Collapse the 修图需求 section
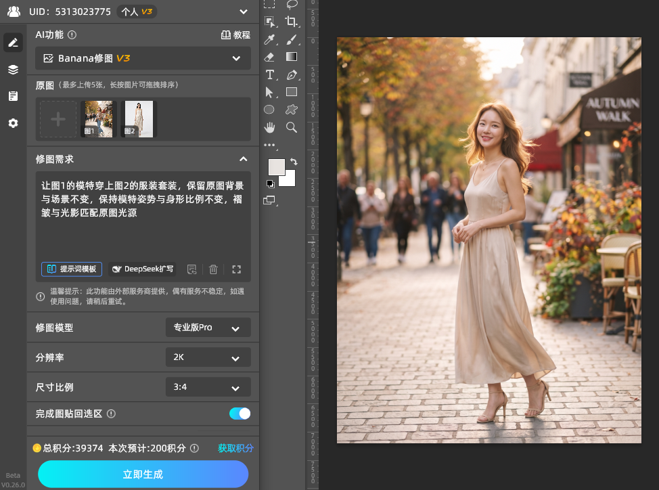Viewport: 659px width, 490px height. pyautogui.click(x=244, y=159)
